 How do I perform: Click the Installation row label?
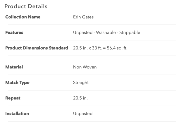pyautogui.click(x=17, y=114)
